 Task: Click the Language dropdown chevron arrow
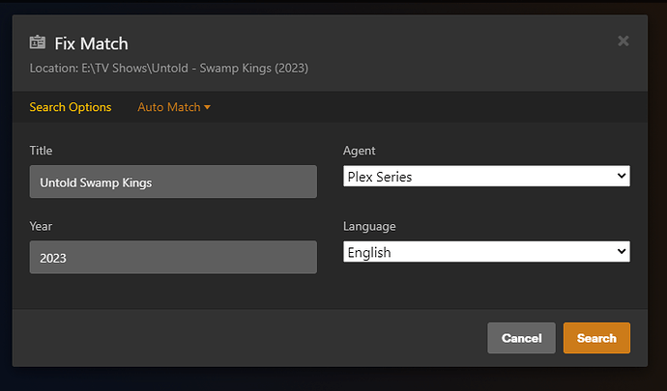(x=622, y=251)
